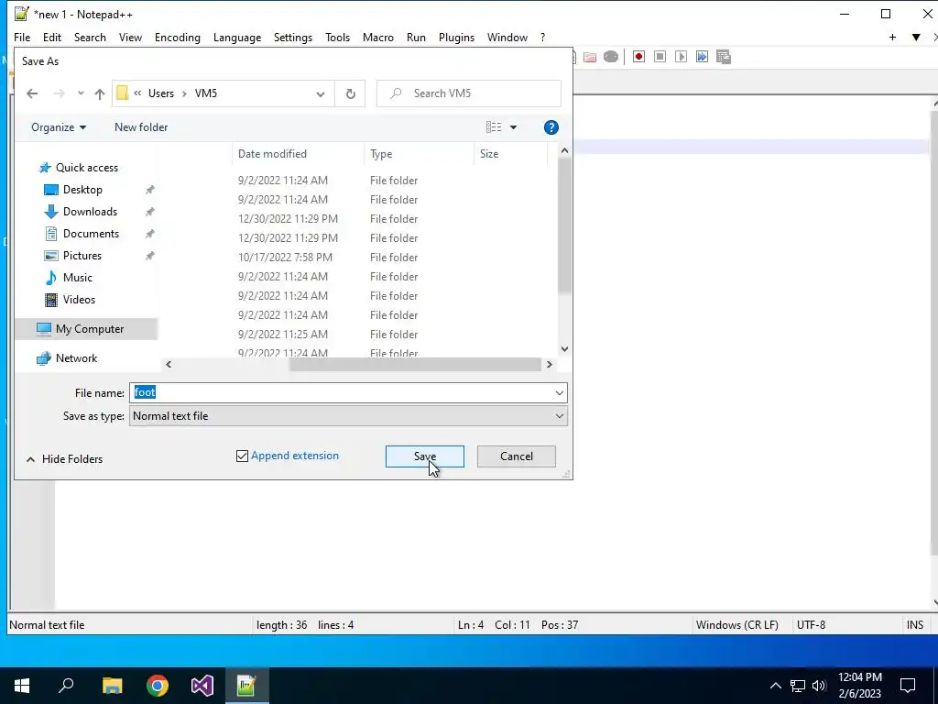Click the macro Playback icon
938x704 pixels.
coord(681,57)
